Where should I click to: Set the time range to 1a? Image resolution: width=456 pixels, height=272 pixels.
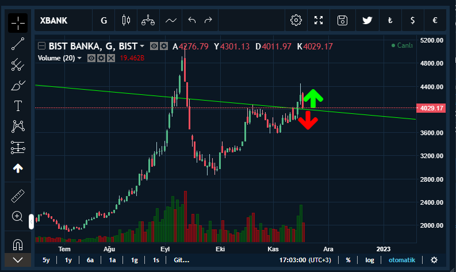(x=112, y=260)
